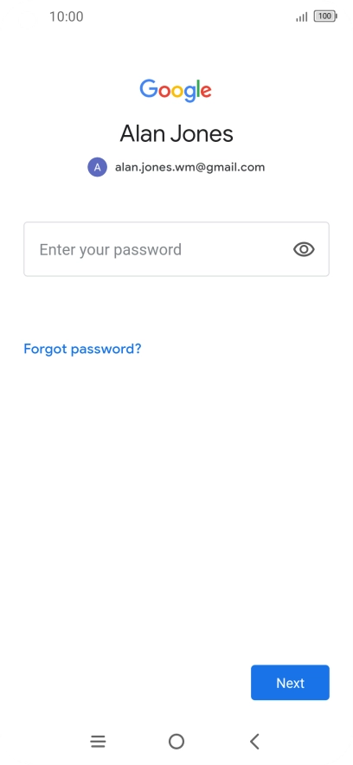Click the 10:00 clock in status bar
This screenshot has height=765, width=353.
click(67, 16)
